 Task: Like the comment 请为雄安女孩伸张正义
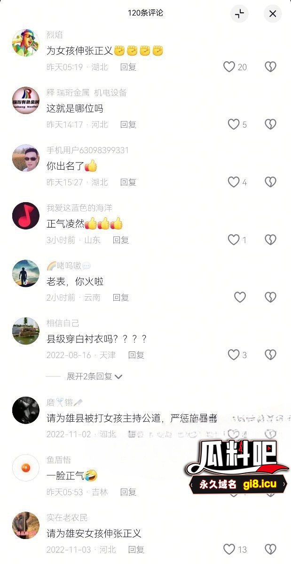(229, 549)
